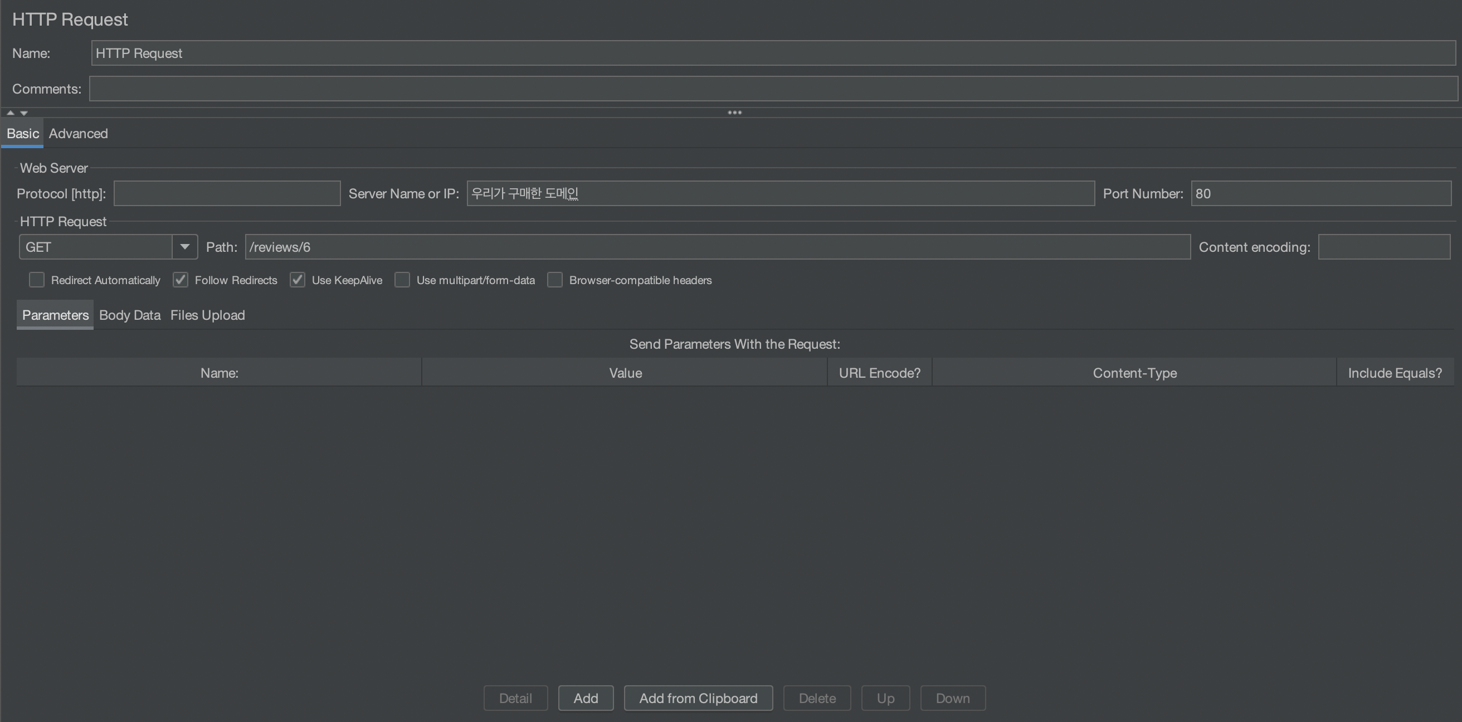The image size is (1462, 722).
Task: Click the three-dot divider drag handle
Action: tap(734, 113)
